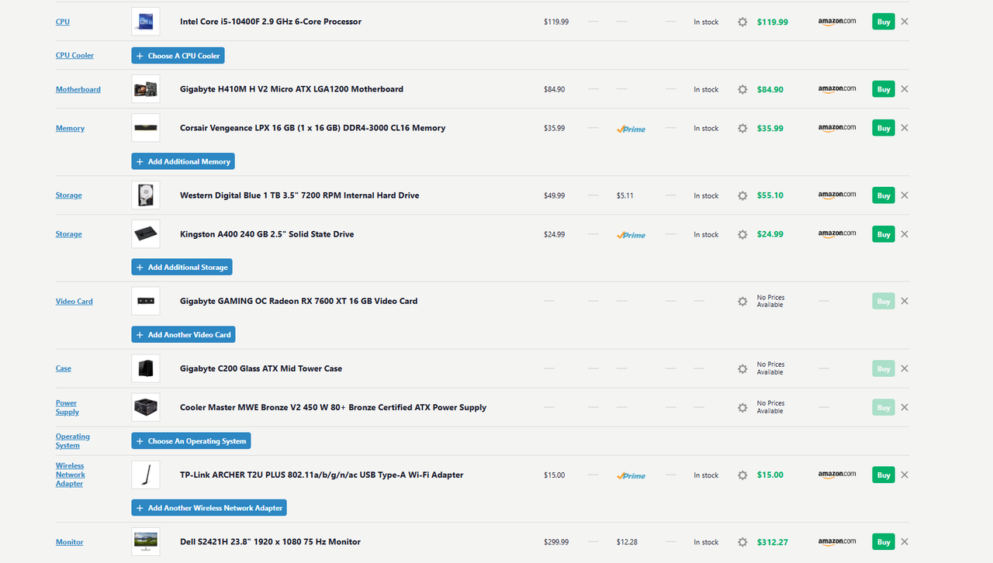
Task: Open gear settings for Corsair Vengeance memory
Action: [742, 128]
